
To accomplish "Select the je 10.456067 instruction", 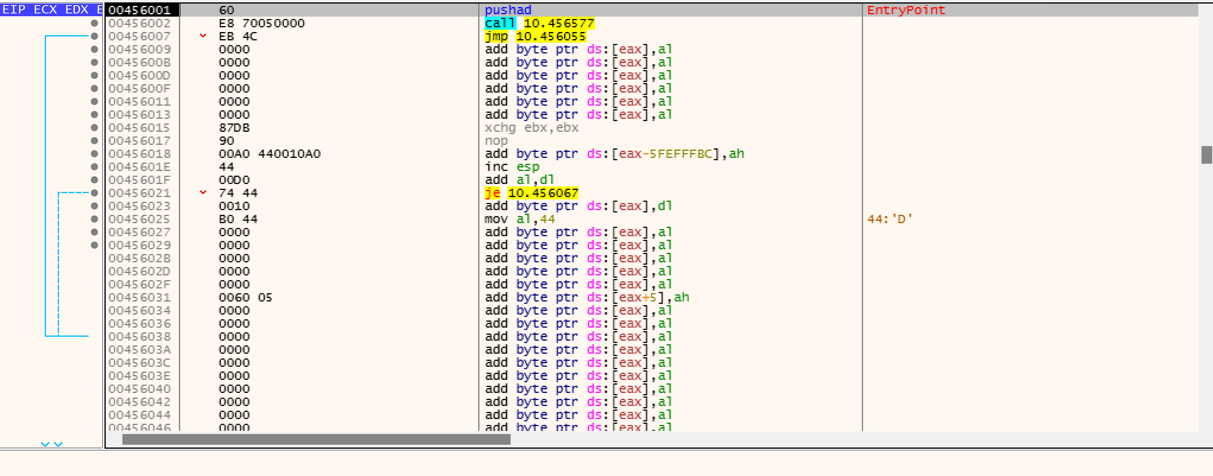I will pyautogui.click(x=531, y=193).
